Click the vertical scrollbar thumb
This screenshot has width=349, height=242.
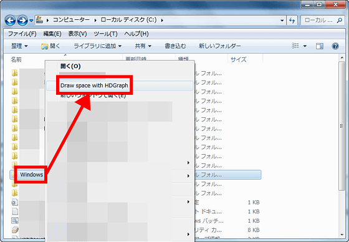point(342,126)
